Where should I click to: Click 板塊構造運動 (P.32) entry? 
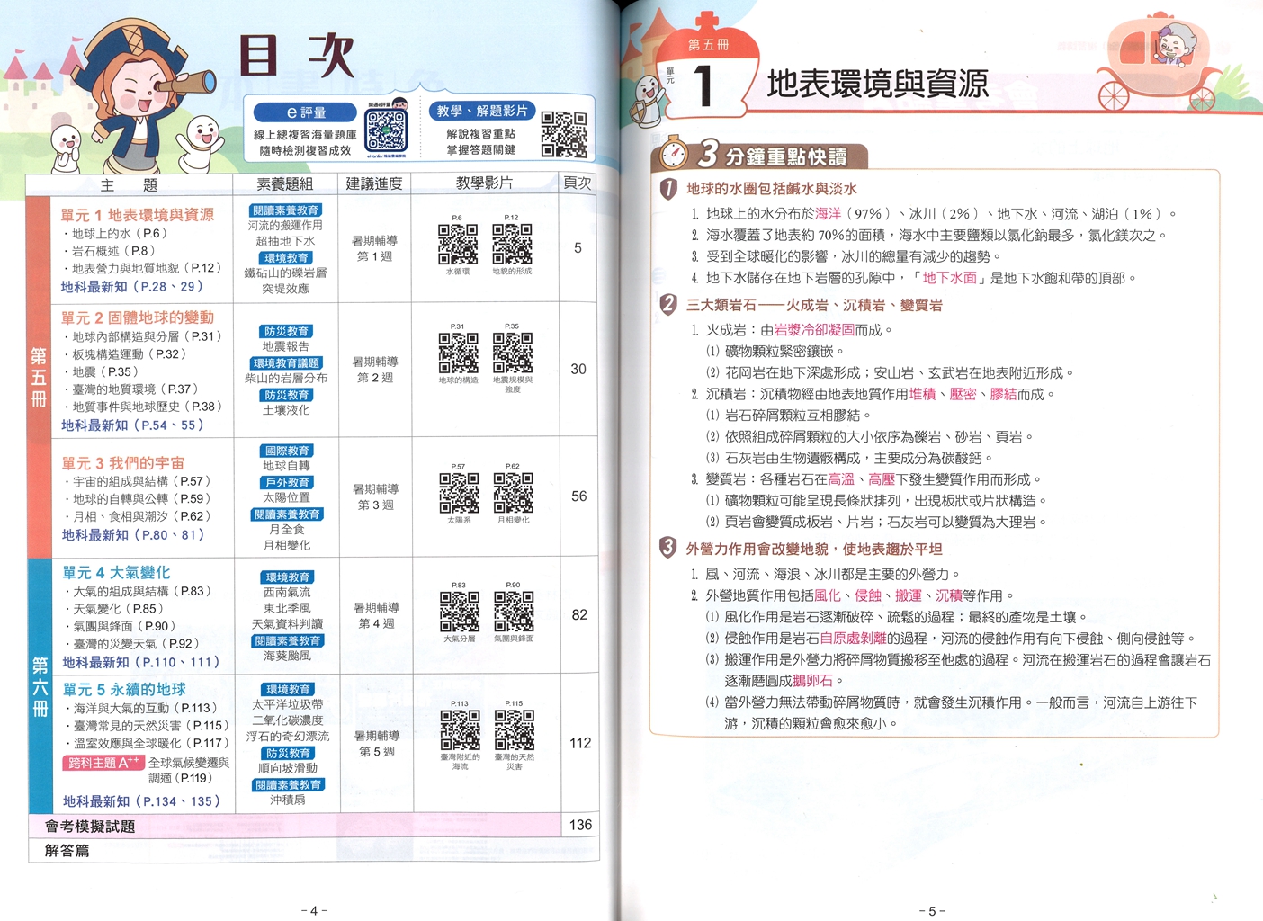(x=130, y=353)
